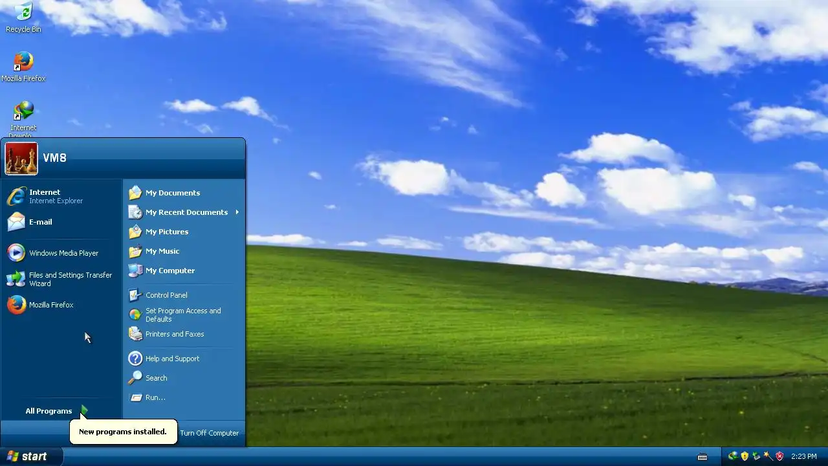Open the My Pictures folder

click(x=184, y=232)
